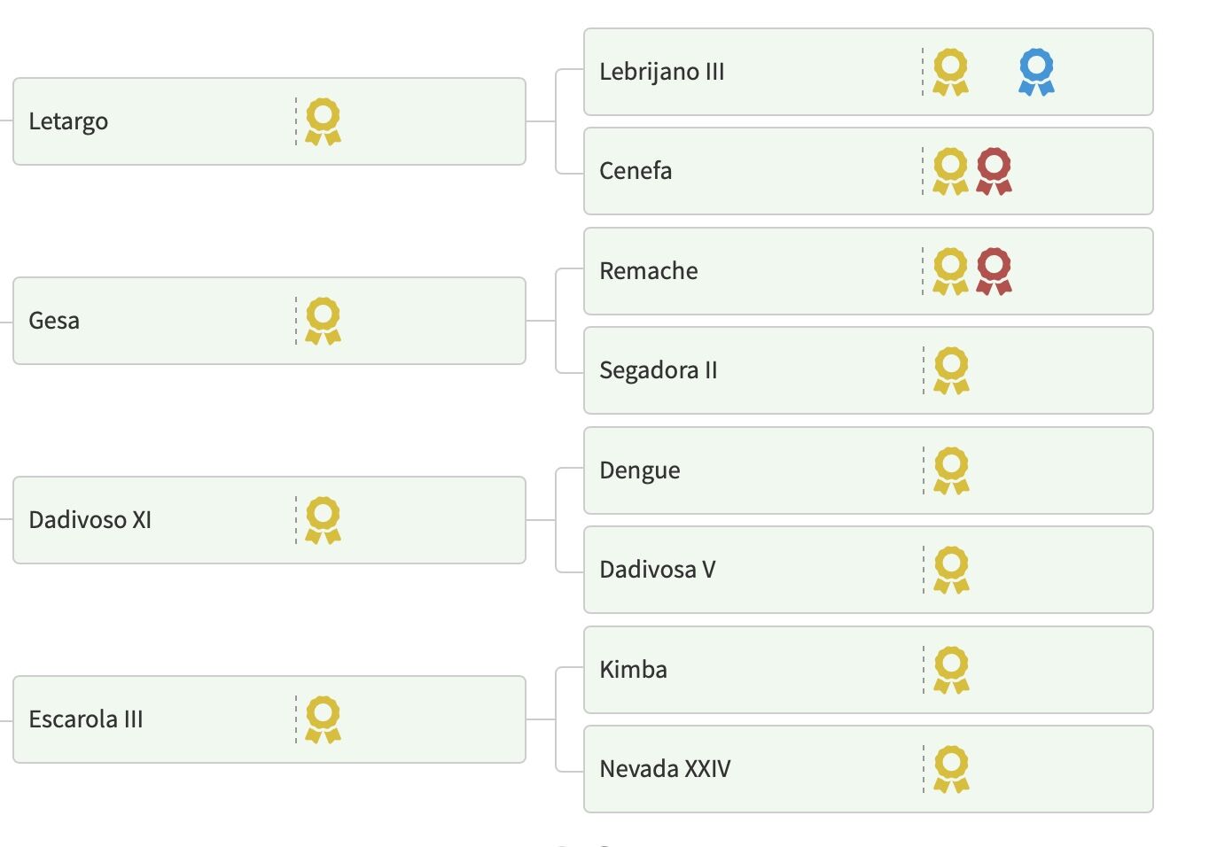The width and height of the screenshot is (1209, 847).
Task: Open the Letargo pedigree entry
Action: pos(68,121)
